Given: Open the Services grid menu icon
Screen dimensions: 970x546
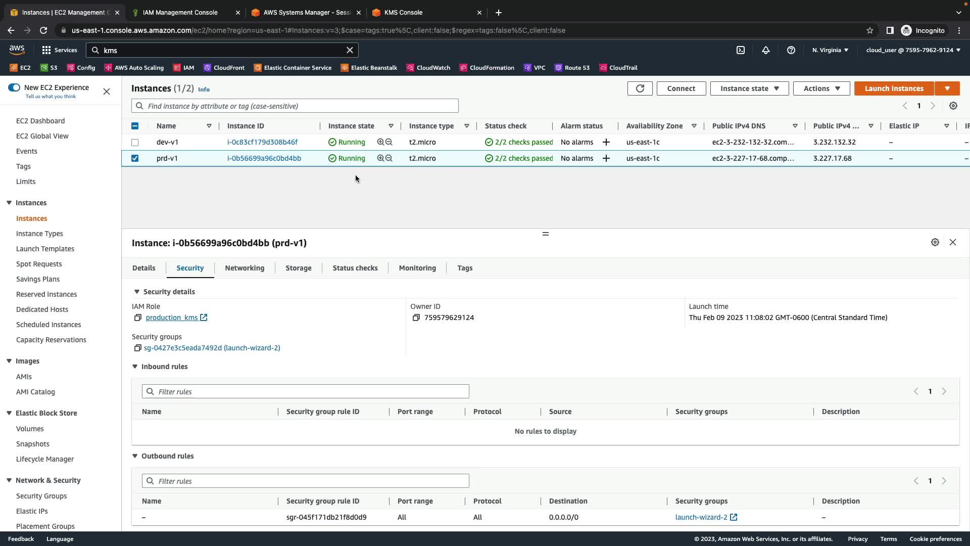Looking at the screenshot, I should pyautogui.click(x=46, y=50).
